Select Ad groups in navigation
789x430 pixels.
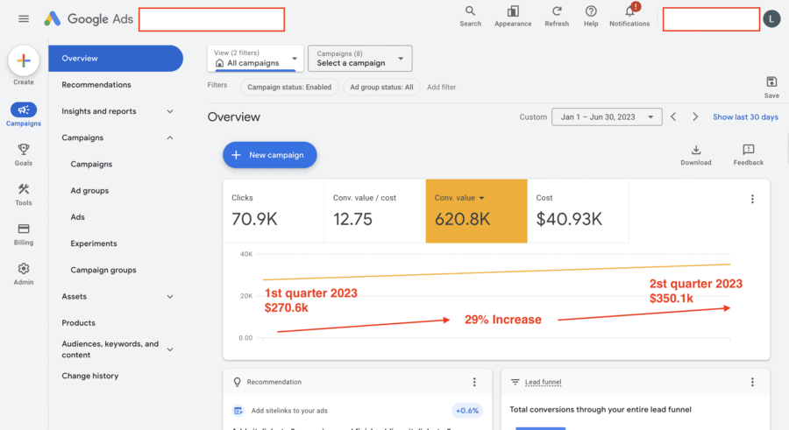pos(89,191)
